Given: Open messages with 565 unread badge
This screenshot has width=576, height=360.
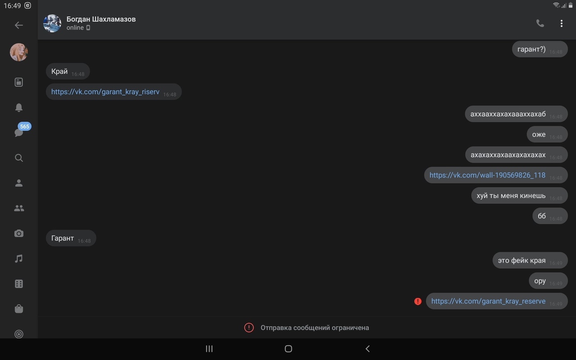Looking at the screenshot, I should (x=19, y=132).
